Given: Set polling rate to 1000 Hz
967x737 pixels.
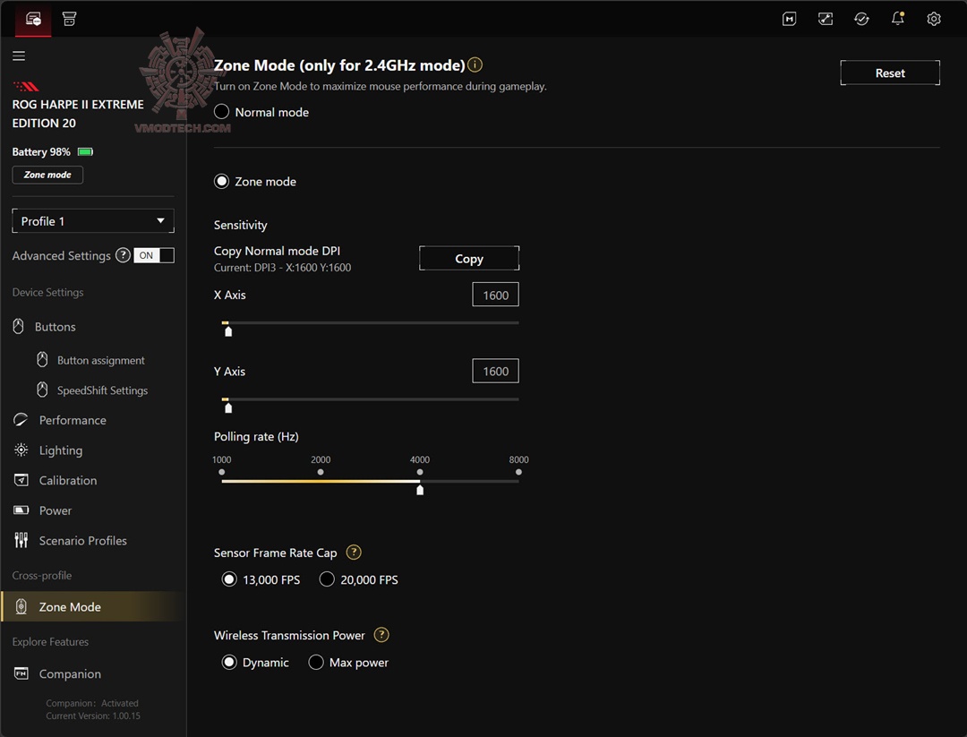Looking at the screenshot, I should pos(221,473).
